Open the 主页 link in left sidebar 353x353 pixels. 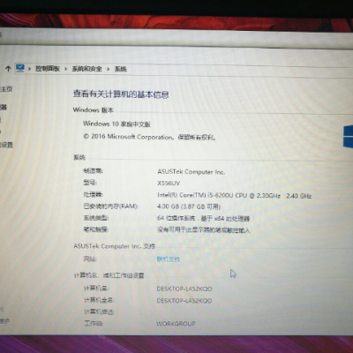coord(6,89)
